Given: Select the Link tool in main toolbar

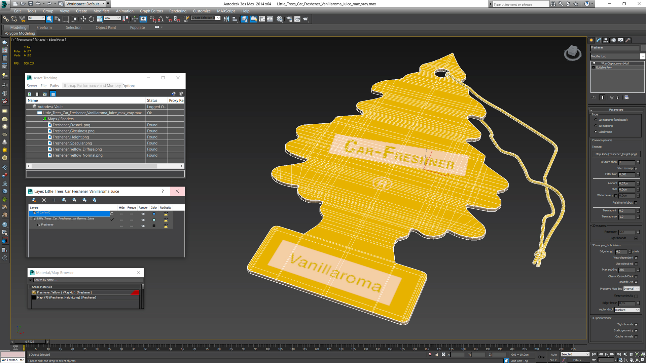Looking at the screenshot, I should coord(6,19).
